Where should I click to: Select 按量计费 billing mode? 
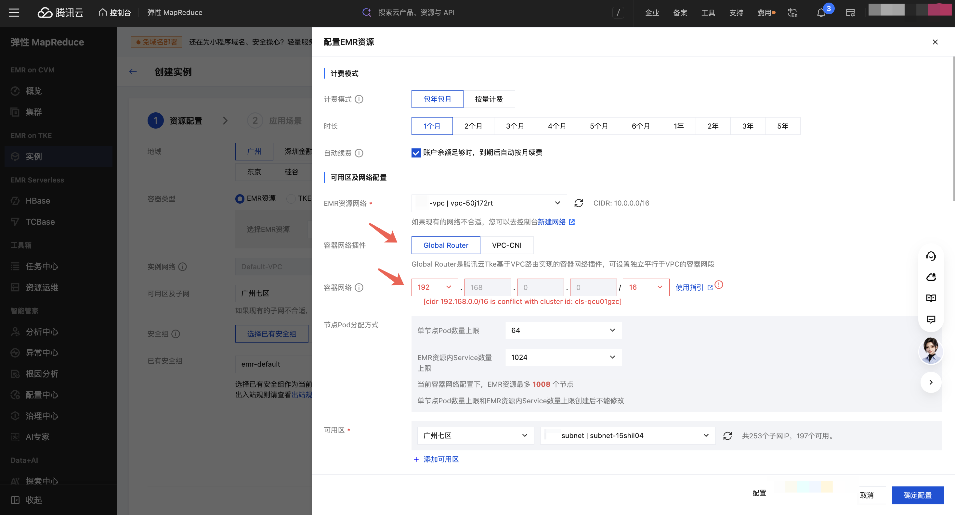click(x=489, y=99)
